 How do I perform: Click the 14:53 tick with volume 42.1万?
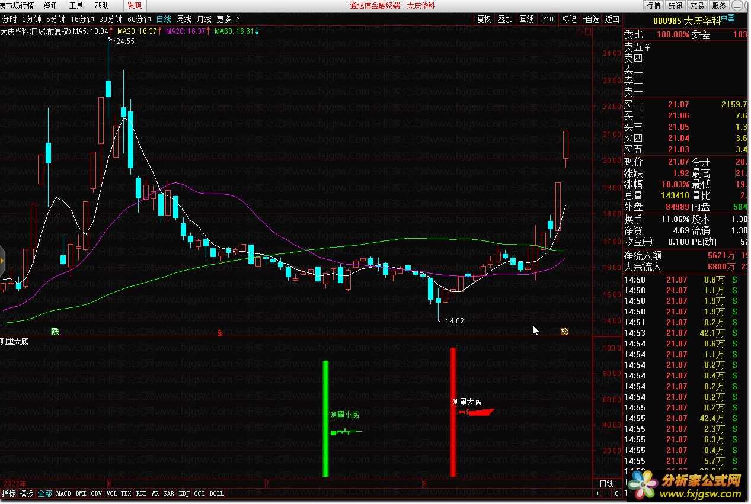pyautogui.click(x=681, y=333)
